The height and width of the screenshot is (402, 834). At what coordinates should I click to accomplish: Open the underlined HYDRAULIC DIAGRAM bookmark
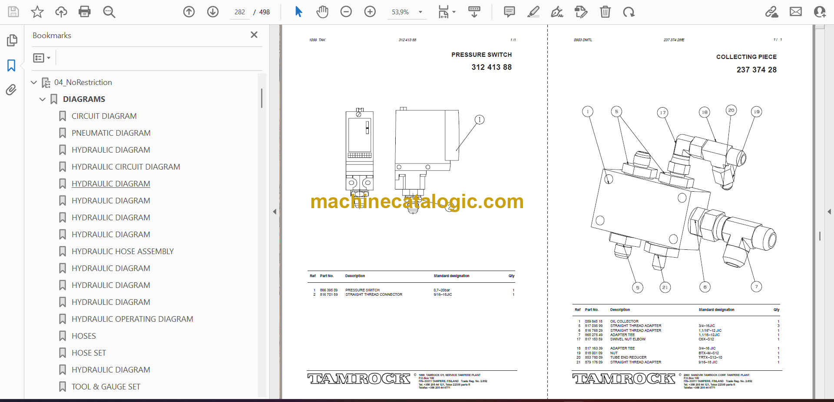(x=111, y=184)
